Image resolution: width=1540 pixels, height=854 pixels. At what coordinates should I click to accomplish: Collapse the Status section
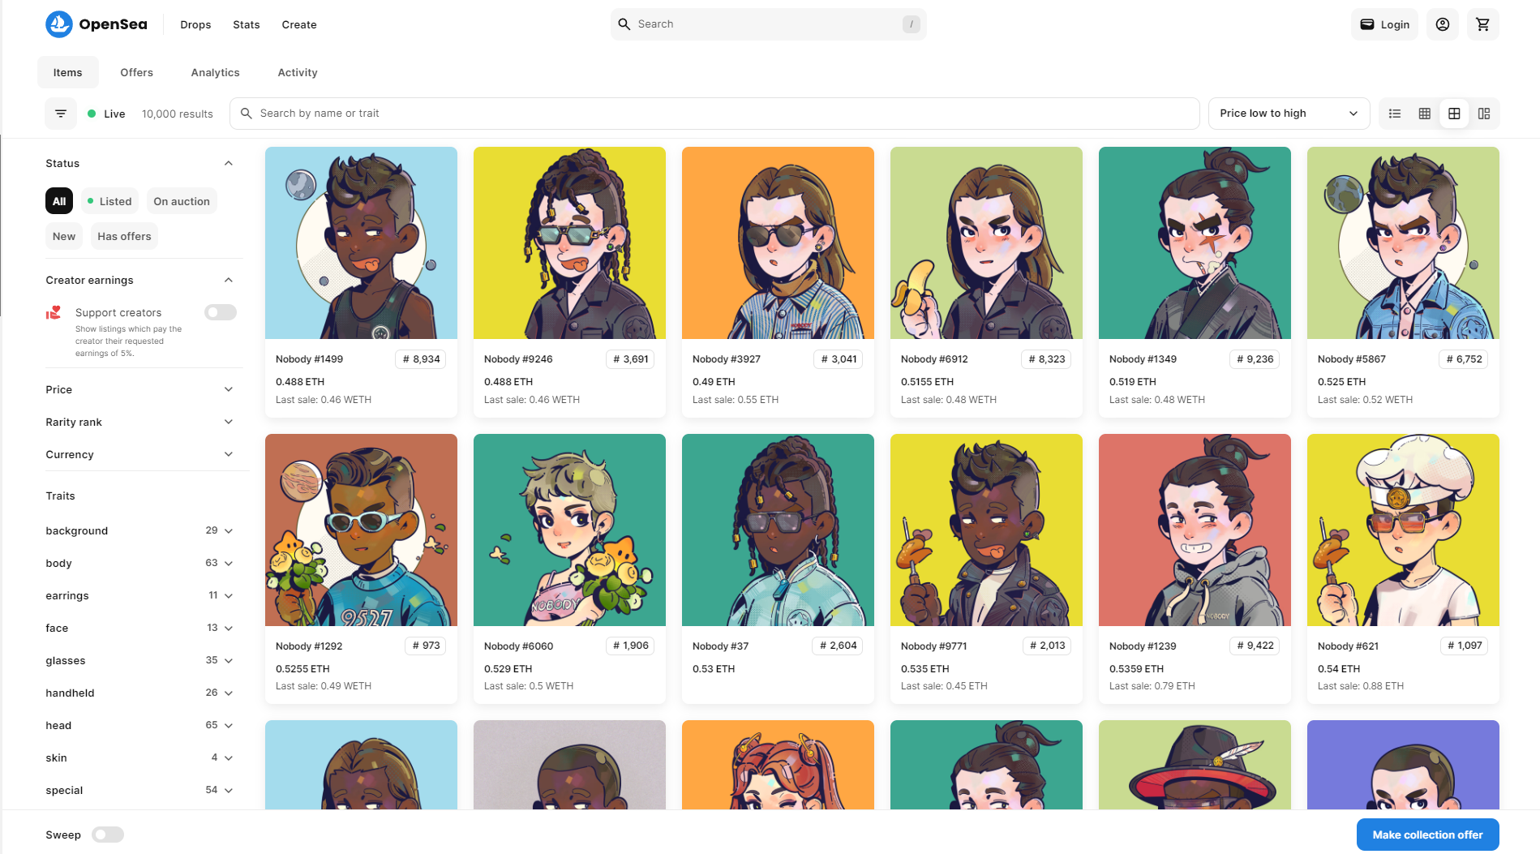[x=229, y=163]
